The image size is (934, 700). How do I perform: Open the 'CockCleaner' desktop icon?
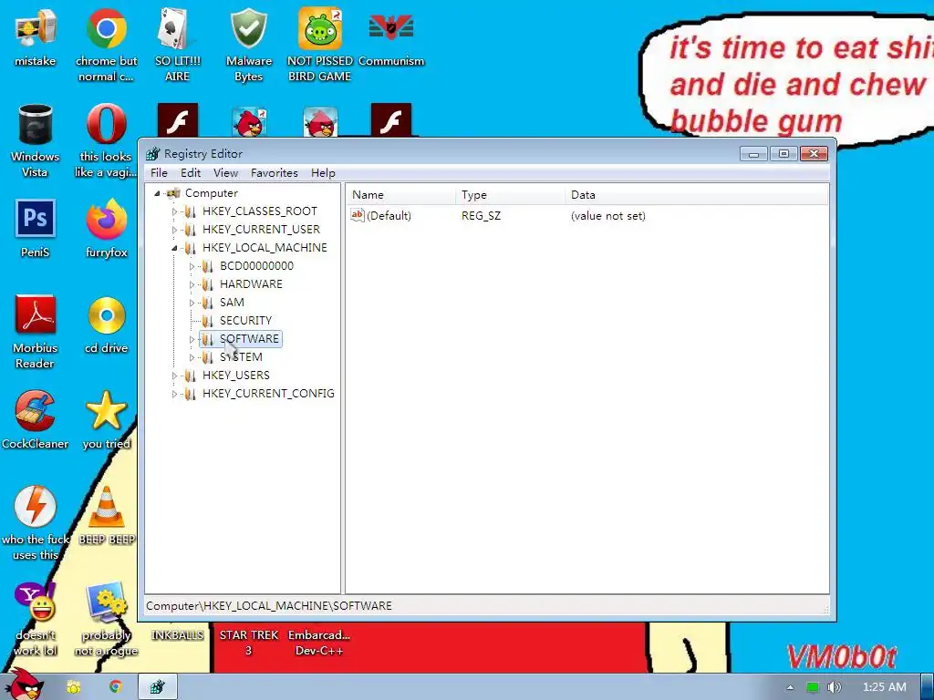36,420
